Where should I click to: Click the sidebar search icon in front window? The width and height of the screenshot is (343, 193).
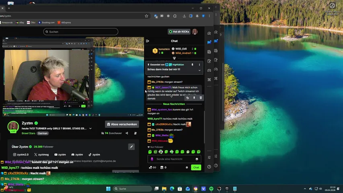[x=209, y=33]
